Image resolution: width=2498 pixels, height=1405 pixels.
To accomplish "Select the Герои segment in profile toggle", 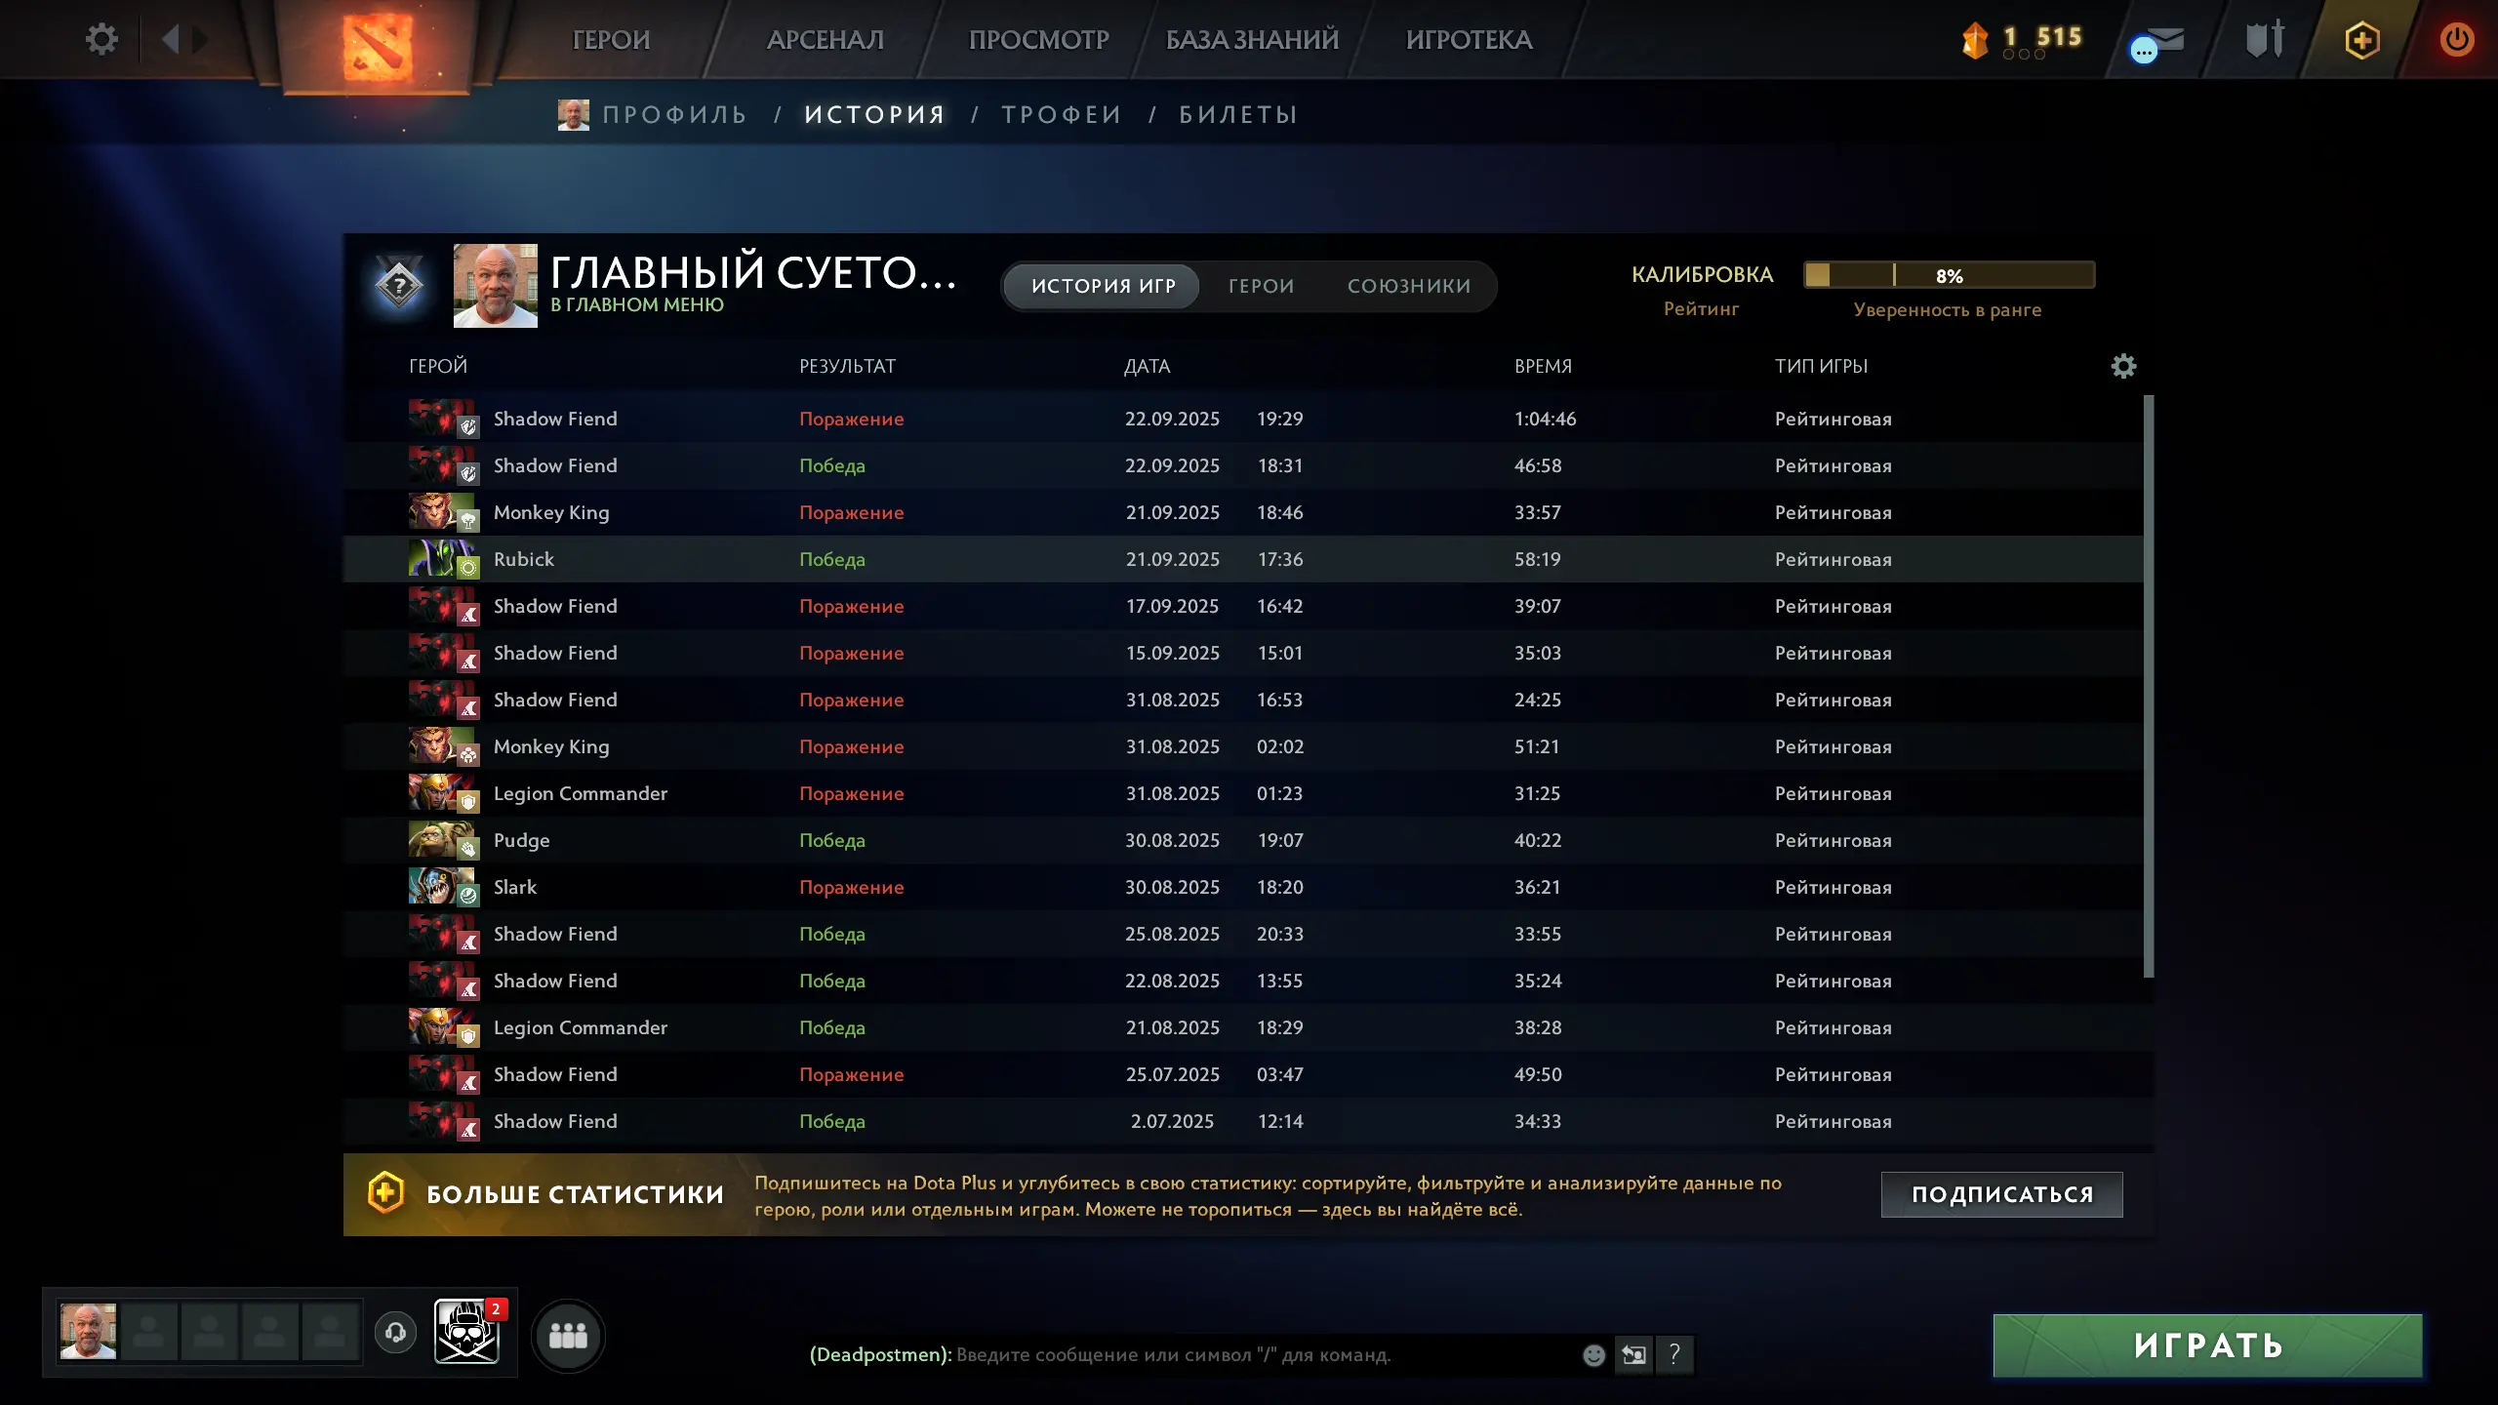I will click(1261, 286).
